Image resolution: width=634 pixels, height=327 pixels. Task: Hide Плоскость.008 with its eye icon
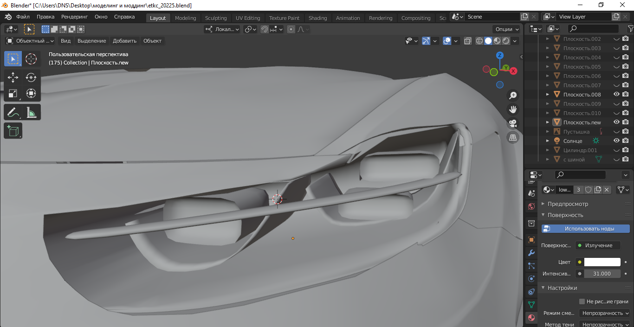[x=616, y=95]
